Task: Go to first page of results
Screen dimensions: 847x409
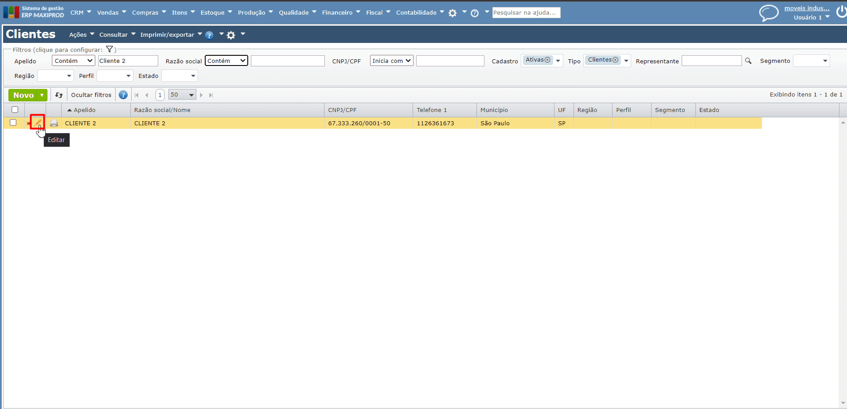Action: point(137,95)
